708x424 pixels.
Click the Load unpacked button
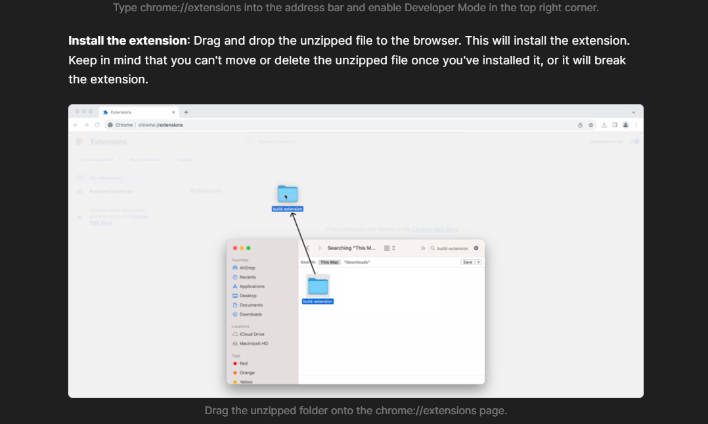pyautogui.click(x=97, y=159)
